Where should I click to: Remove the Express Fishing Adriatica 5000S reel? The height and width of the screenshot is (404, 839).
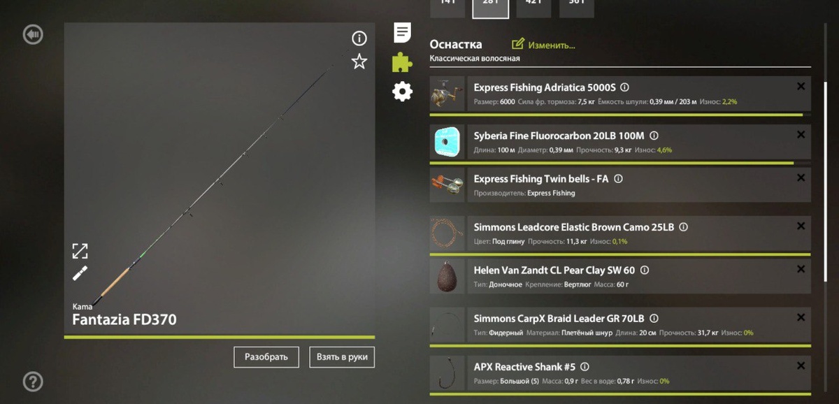(801, 87)
